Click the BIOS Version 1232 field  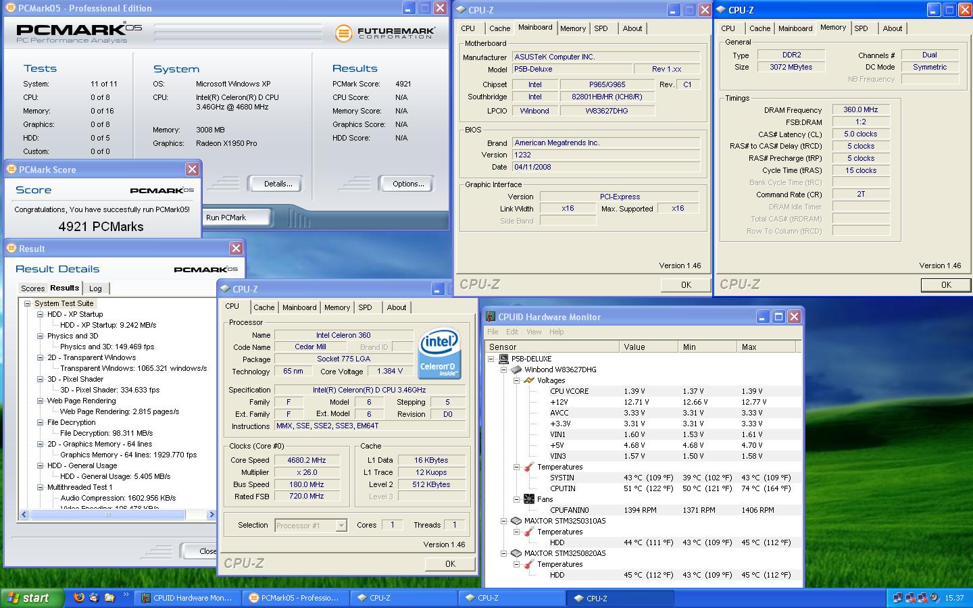[x=606, y=155]
